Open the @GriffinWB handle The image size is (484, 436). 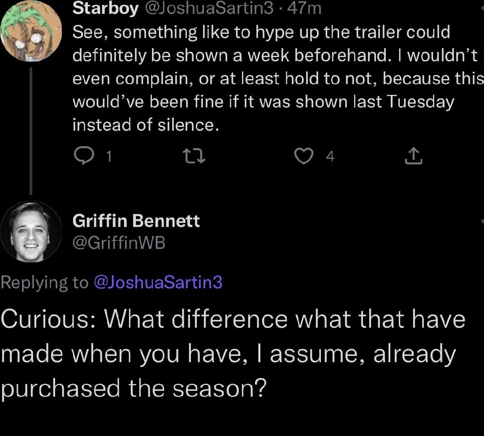pyautogui.click(x=119, y=243)
